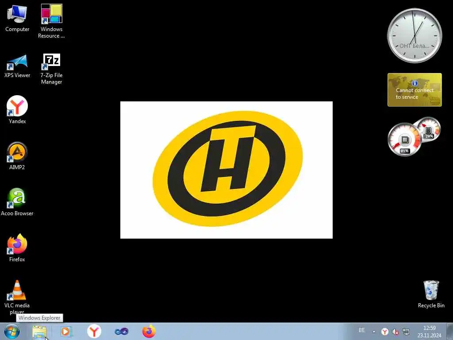Select the 7-Zip File Manager shortcut
The height and width of the screenshot is (340, 453).
pyautogui.click(x=51, y=69)
